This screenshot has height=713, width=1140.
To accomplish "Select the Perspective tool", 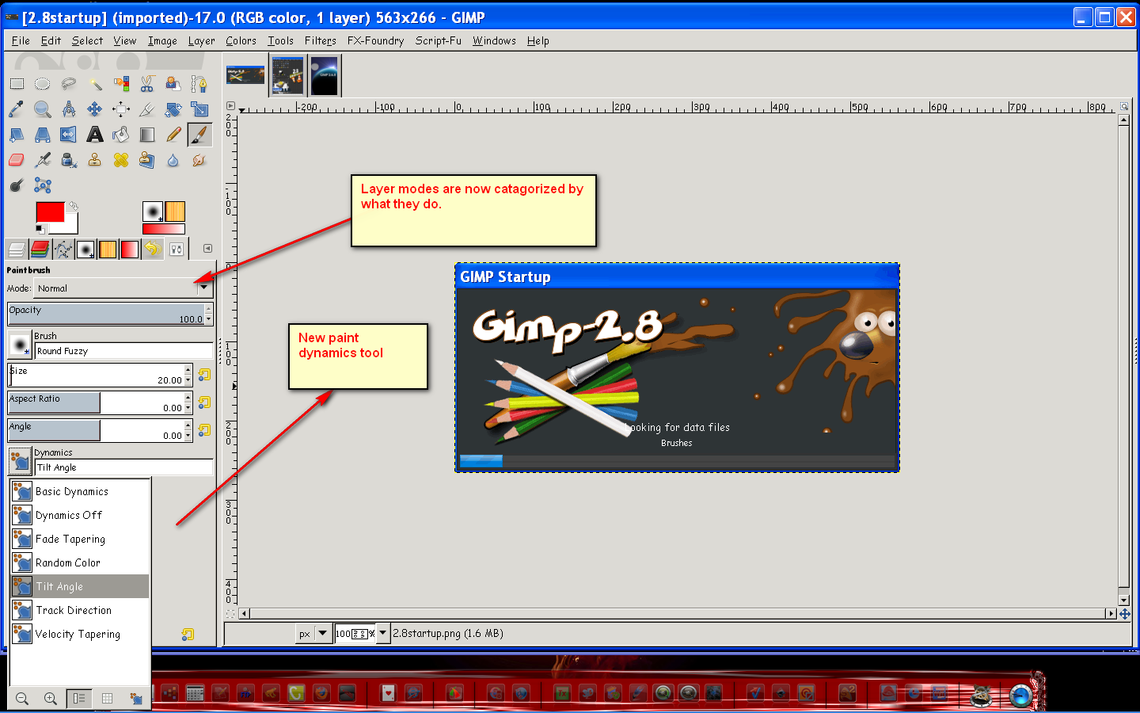I will [x=43, y=135].
